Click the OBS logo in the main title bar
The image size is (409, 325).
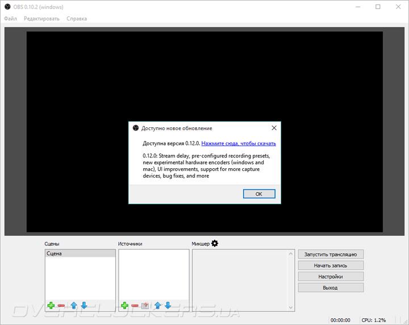7,7
